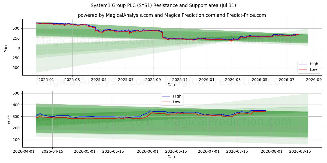The height and width of the screenshot is (163, 327).
Task: Click the '2026-01' tick label
Action: point(207,80)
